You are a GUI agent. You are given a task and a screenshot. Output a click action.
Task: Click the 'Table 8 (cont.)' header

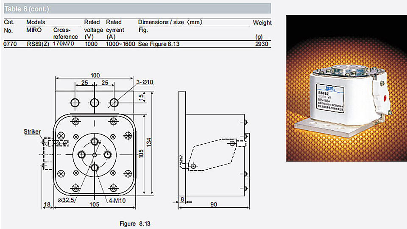(x=27, y=9)
